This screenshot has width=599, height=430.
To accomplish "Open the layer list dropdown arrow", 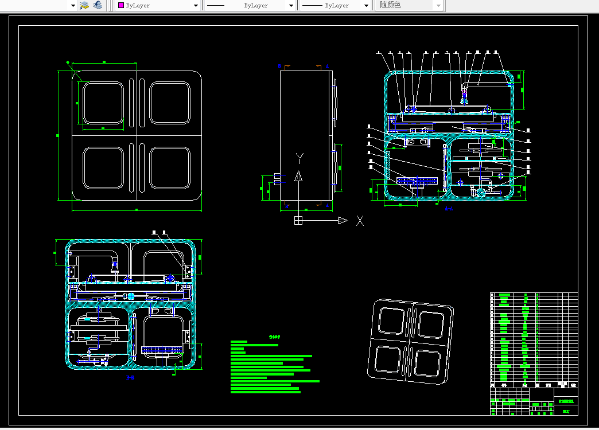I will coord(73,5).
